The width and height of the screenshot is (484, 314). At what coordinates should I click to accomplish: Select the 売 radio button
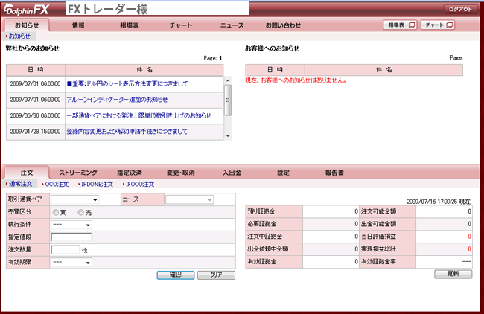pyautogui.click(x=80, y=213)
